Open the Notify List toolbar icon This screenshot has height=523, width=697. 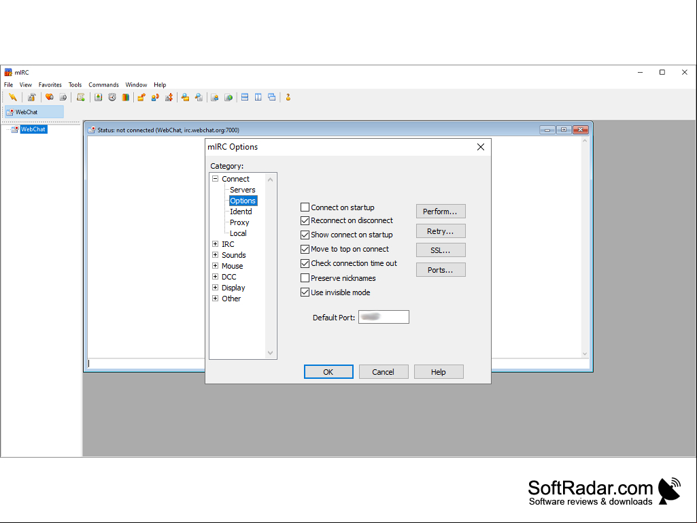215,97
